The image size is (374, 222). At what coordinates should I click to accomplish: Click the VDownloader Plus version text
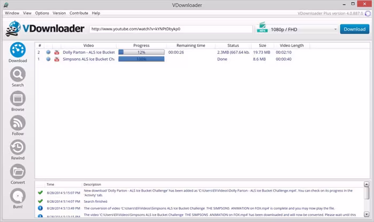pos(330,13)
